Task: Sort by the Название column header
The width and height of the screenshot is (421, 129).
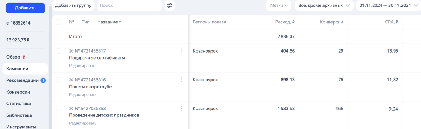Action: [109, 22]
